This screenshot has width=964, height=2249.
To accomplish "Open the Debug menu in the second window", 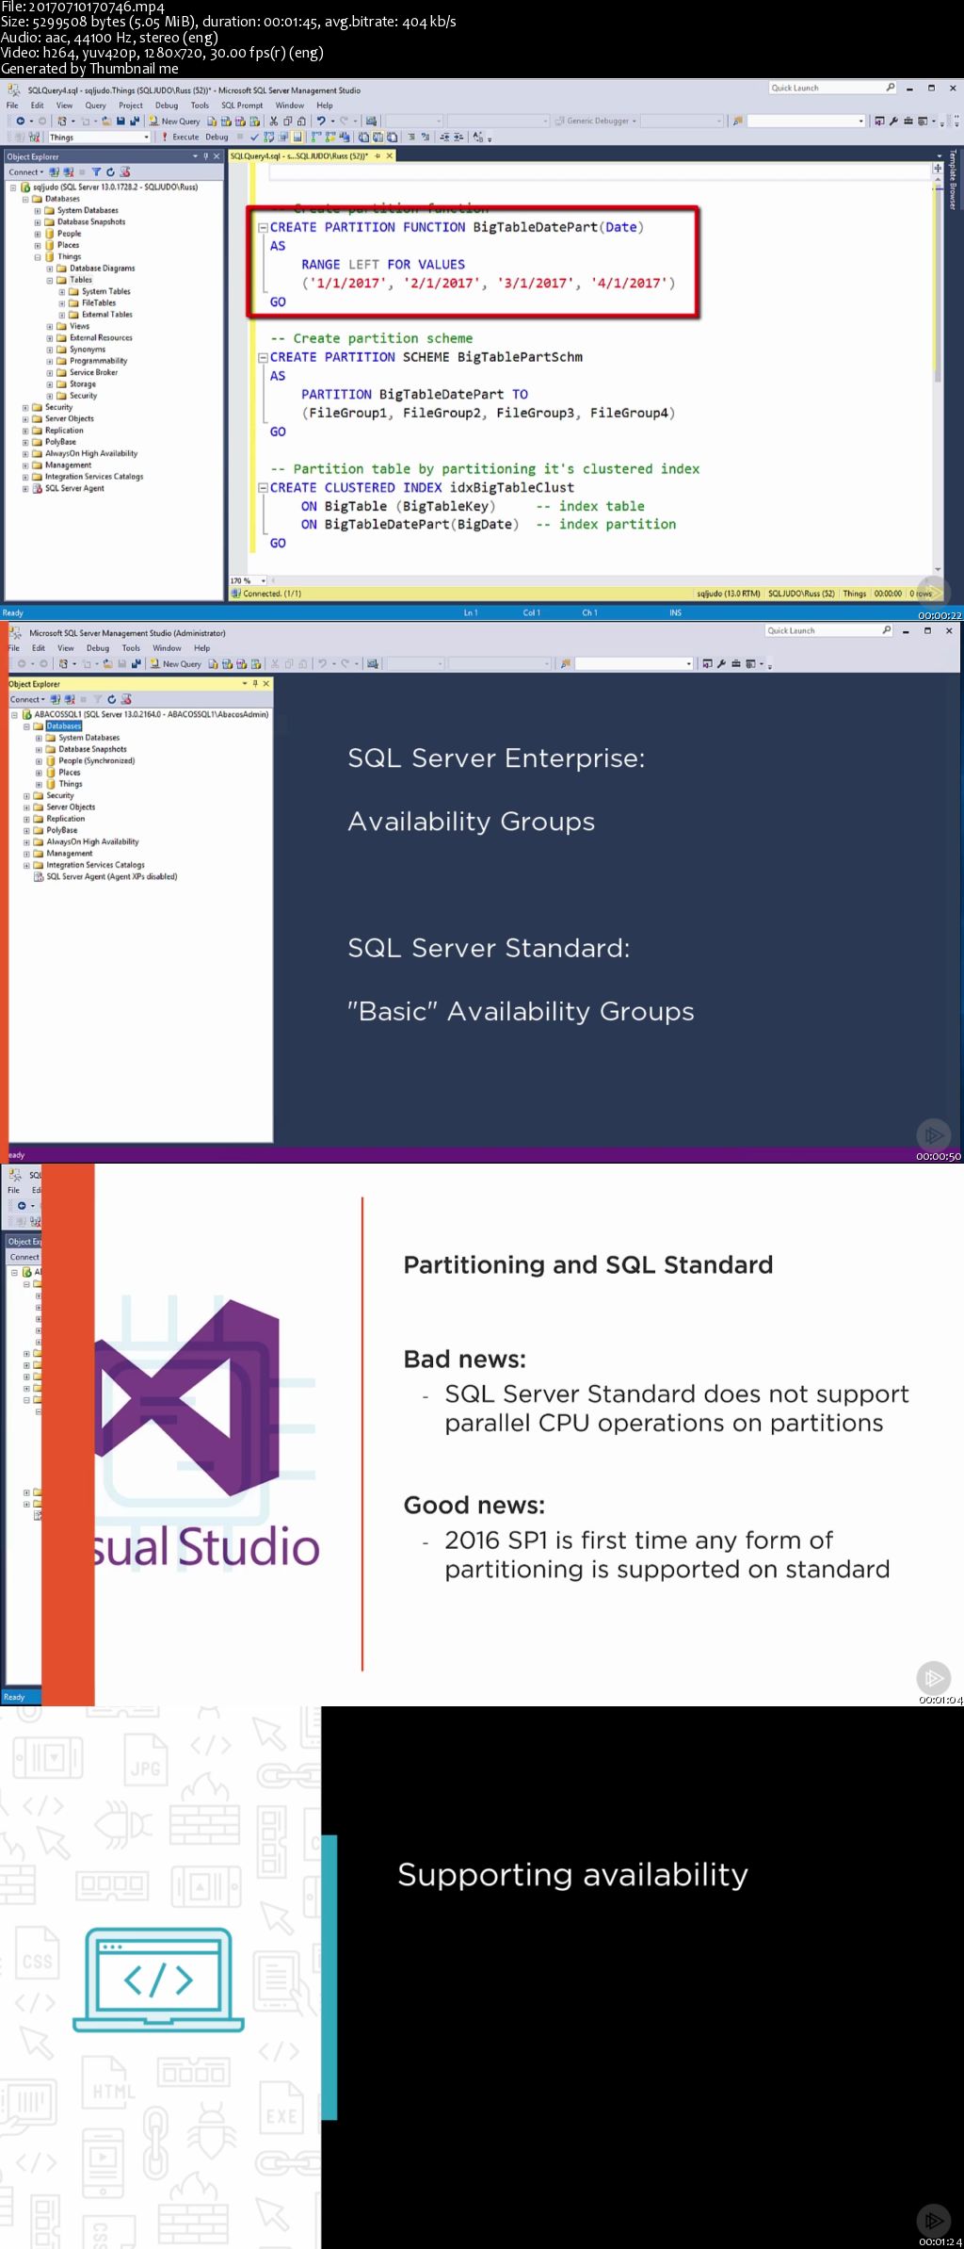I will click(98, 648).
